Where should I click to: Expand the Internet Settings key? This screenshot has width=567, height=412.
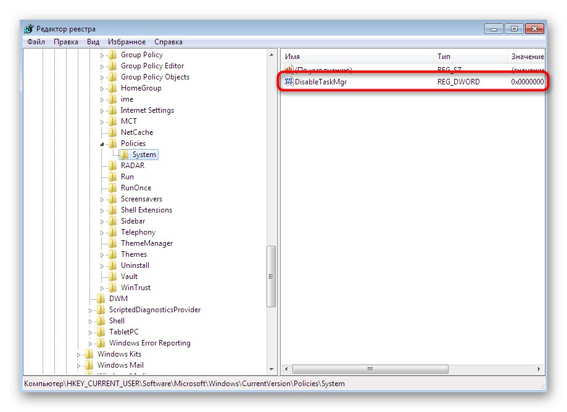click(x=102, y=111)
